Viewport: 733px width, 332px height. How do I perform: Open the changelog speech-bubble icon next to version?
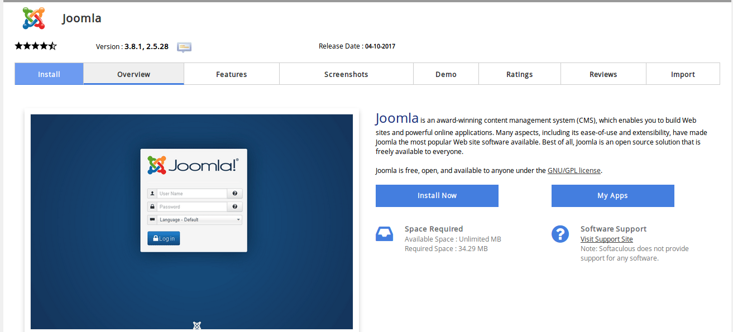(x=184, y=47)
